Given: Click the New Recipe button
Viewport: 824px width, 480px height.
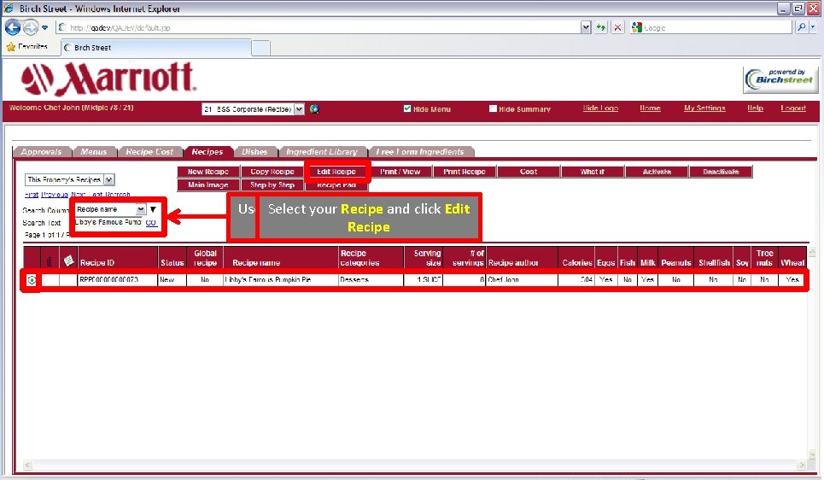Looking at the screenshot, I should [208, 172].
